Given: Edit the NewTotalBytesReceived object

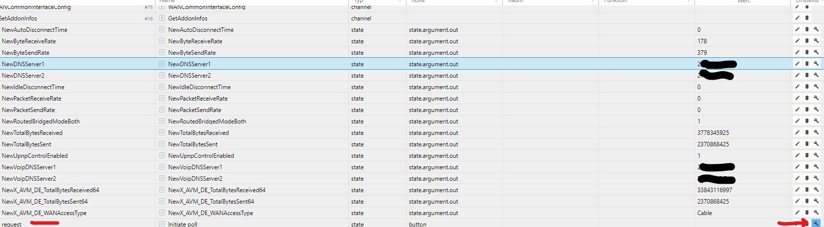Looking at the screenshot, I should coord(797,132).
